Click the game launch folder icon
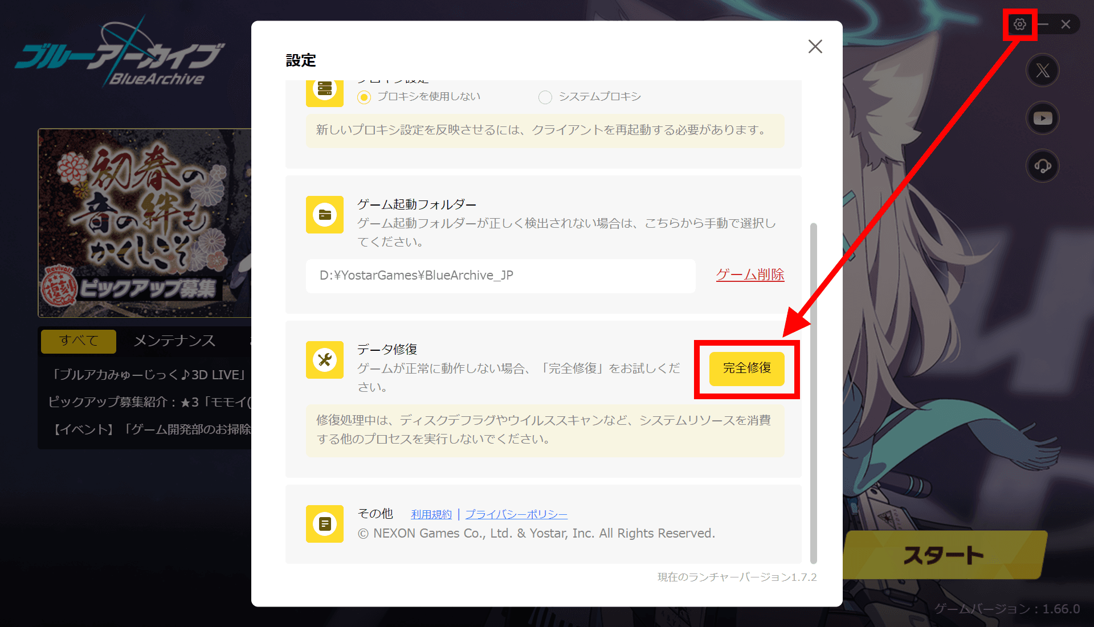Image resolution: width=1094 pixels, height=627 pixels. (325, 215)
